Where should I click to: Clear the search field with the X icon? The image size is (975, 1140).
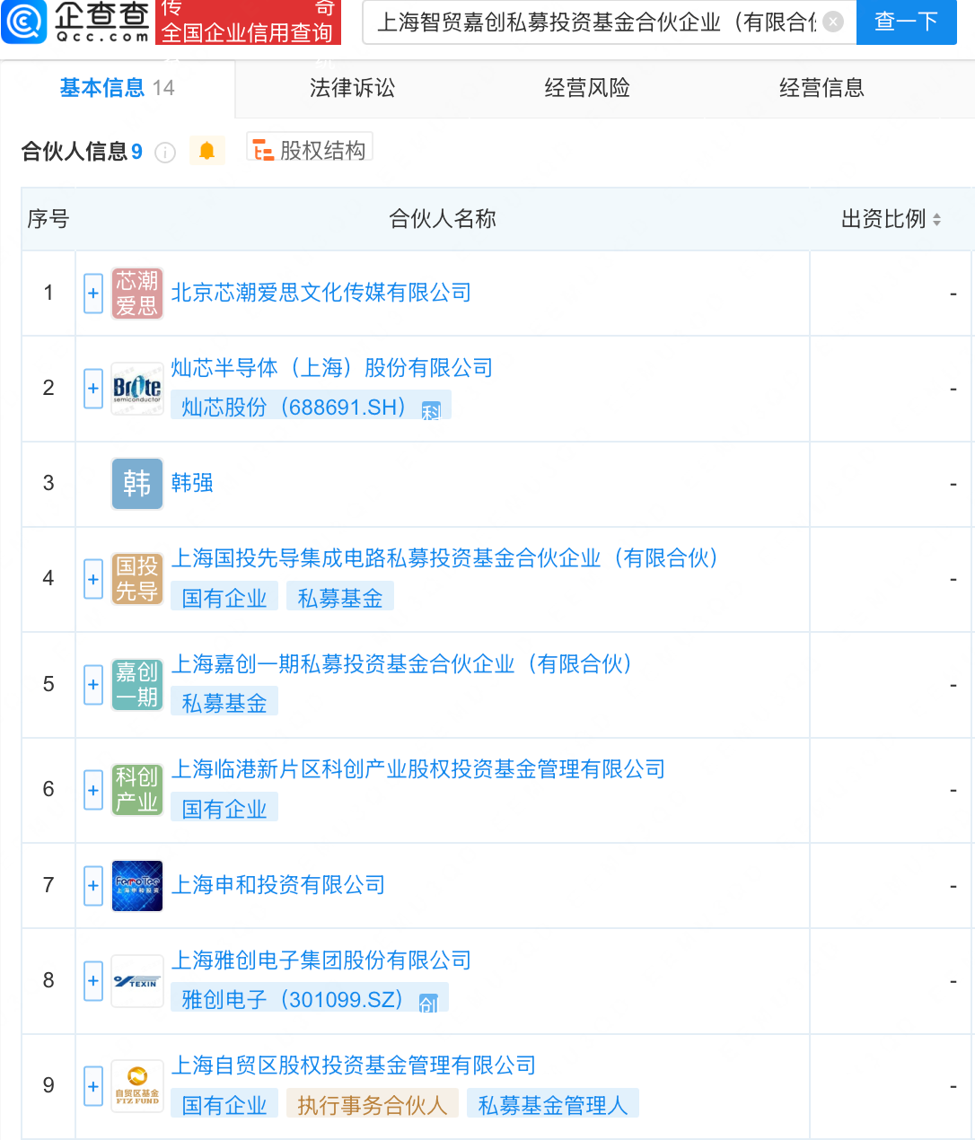(833, 22)
